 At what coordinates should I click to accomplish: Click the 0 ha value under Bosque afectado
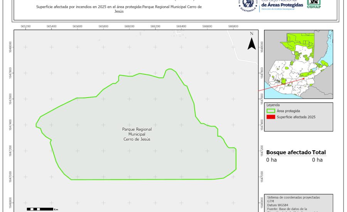[271, 160]
